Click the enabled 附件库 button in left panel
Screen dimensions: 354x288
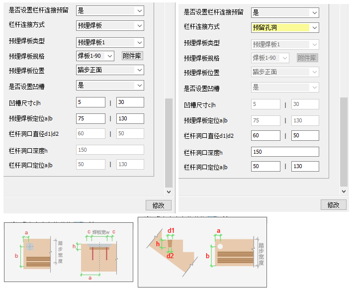132,56
